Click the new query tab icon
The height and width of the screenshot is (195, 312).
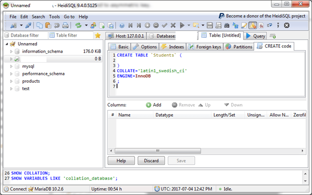(x=272, y=36)
